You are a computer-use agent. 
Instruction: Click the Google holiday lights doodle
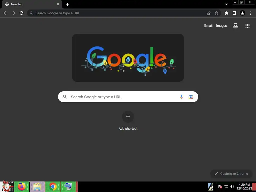point(128,58)
